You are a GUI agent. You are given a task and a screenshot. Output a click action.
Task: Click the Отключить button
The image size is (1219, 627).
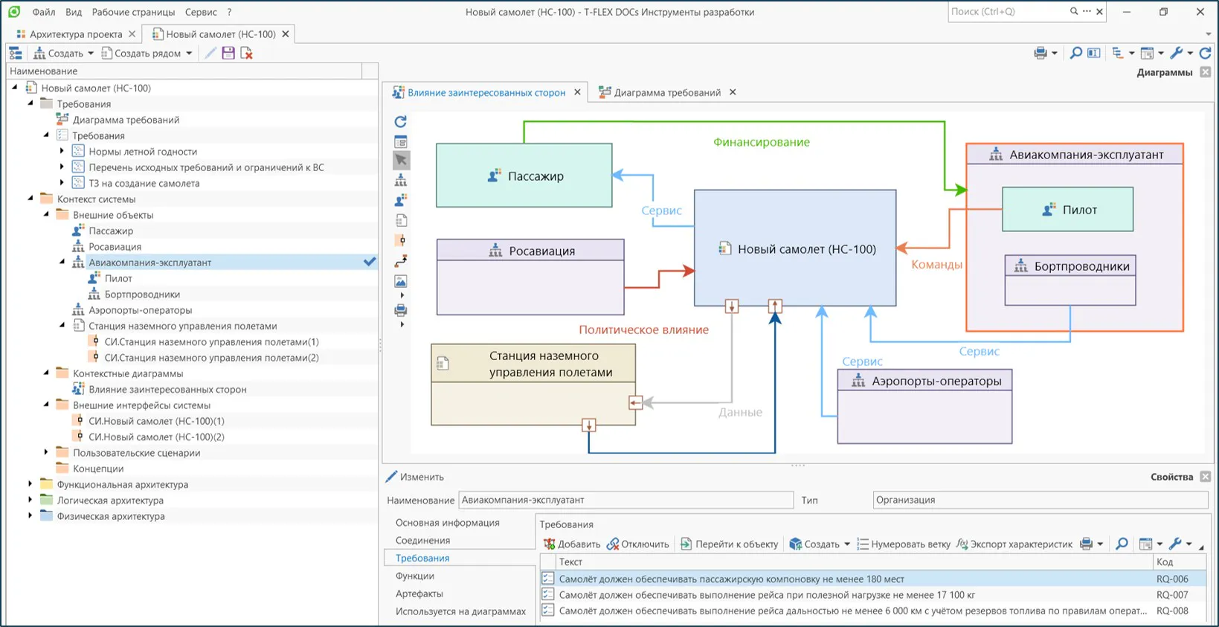tap(638, 544)
